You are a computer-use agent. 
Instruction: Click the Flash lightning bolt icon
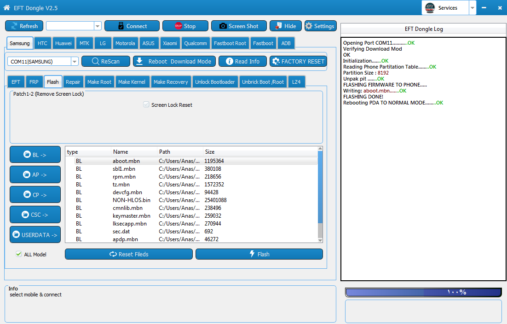(252, 254)
